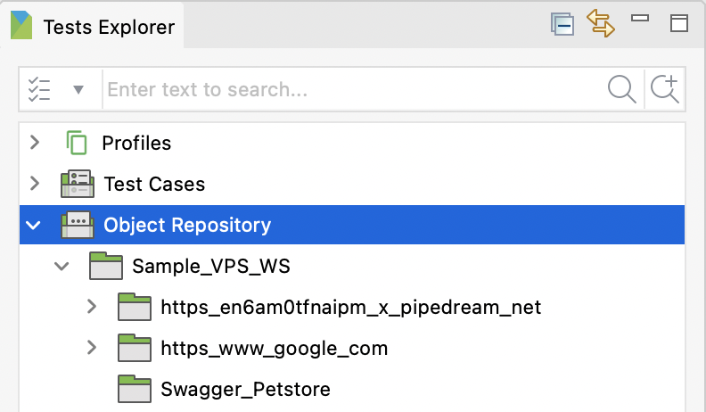Image resolution: width=706 pixels, height=412 pixels.
Task: Click the search magnifier icon
Action: [621, 89]
